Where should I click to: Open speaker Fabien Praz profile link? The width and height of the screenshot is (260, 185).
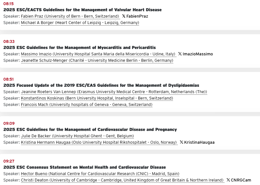(70, 16)
